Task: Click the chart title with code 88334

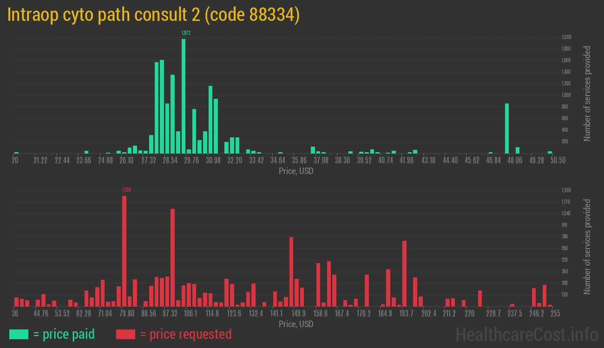Action: coord(153,15)
